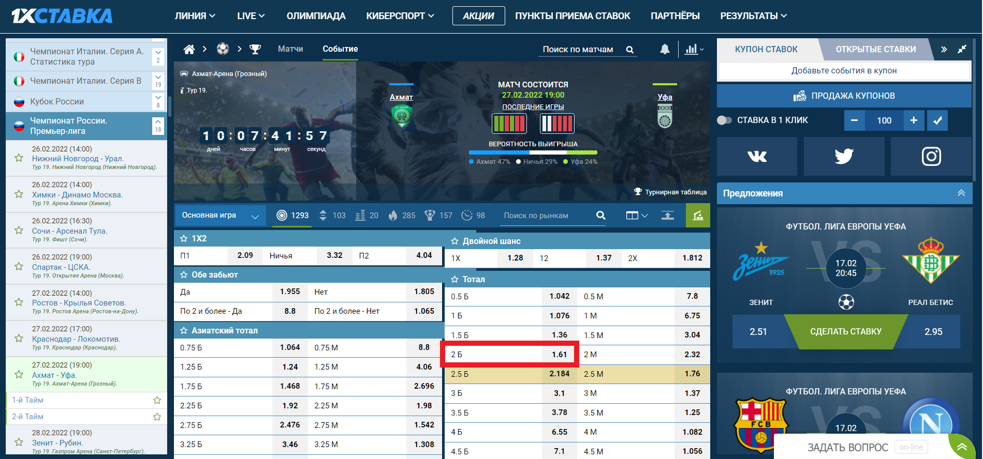The width and height of the screenshot is (983, 459).
Task: Favorite the Краснодар - Локомотив match
Action: pos(19,338)
